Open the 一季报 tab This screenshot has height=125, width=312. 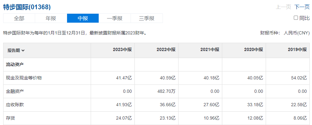(x=115, y=18)
